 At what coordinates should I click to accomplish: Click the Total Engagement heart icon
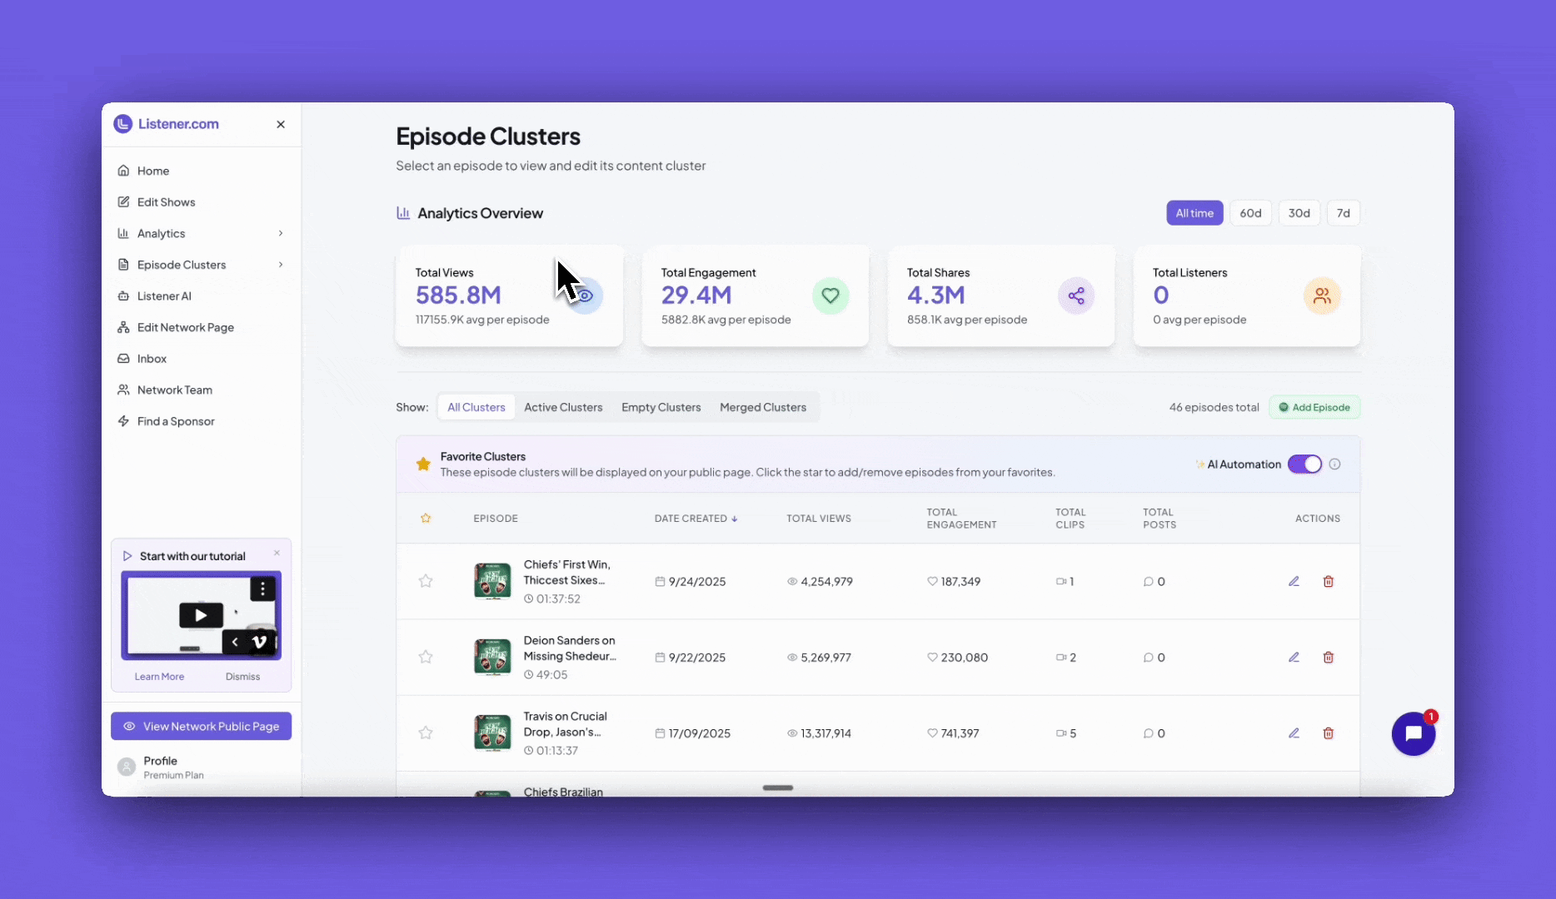(x=830, y=296)
